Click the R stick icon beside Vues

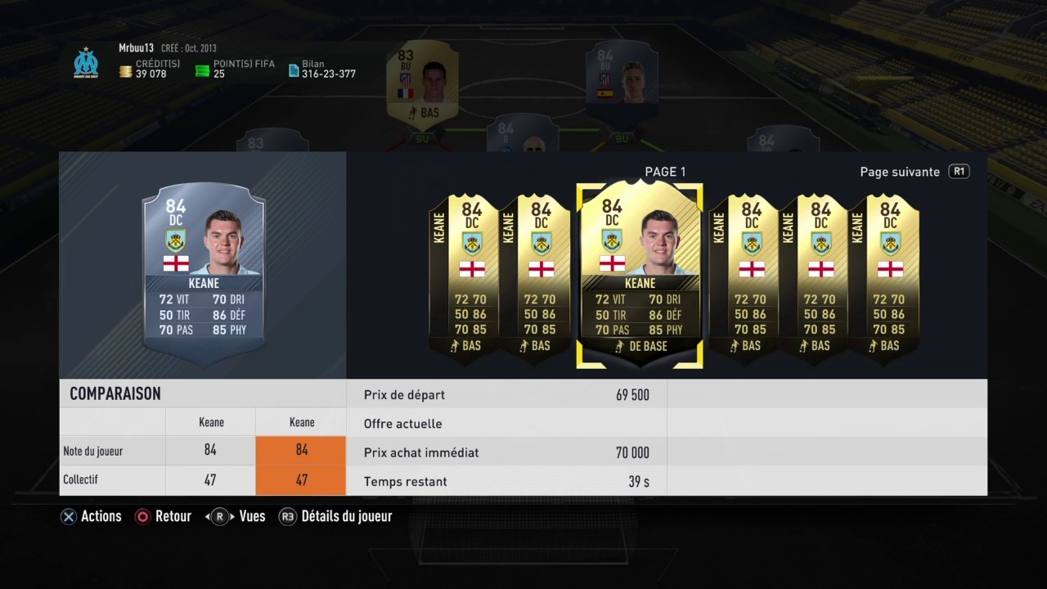point(219,517)
